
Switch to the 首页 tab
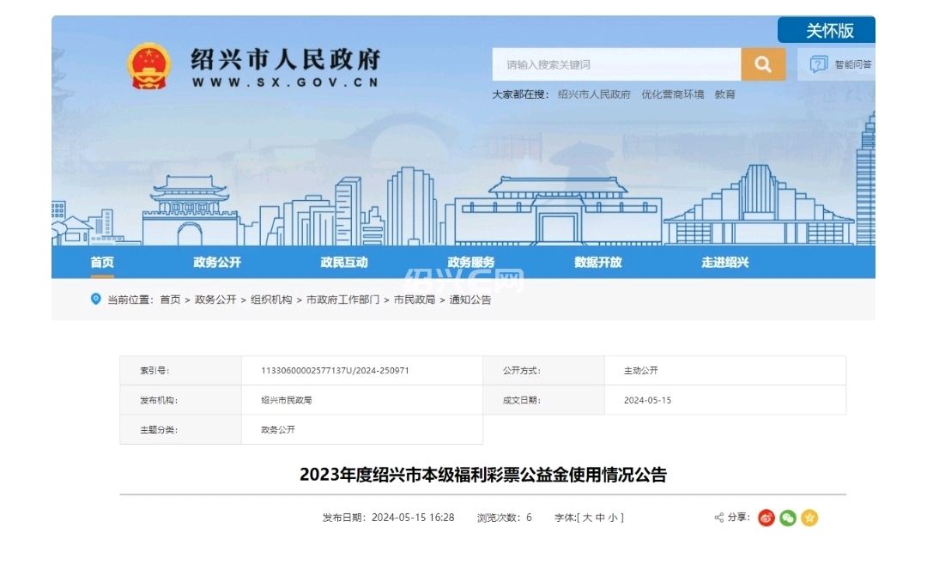point(105,263)
